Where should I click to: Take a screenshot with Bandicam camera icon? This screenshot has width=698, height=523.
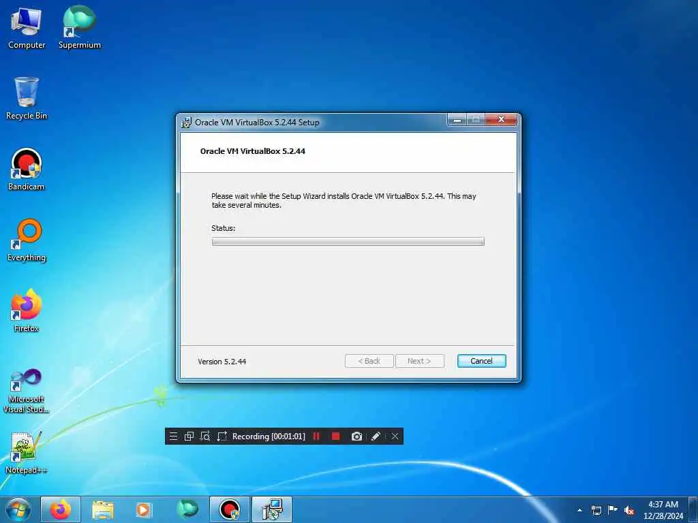point(356,437)
